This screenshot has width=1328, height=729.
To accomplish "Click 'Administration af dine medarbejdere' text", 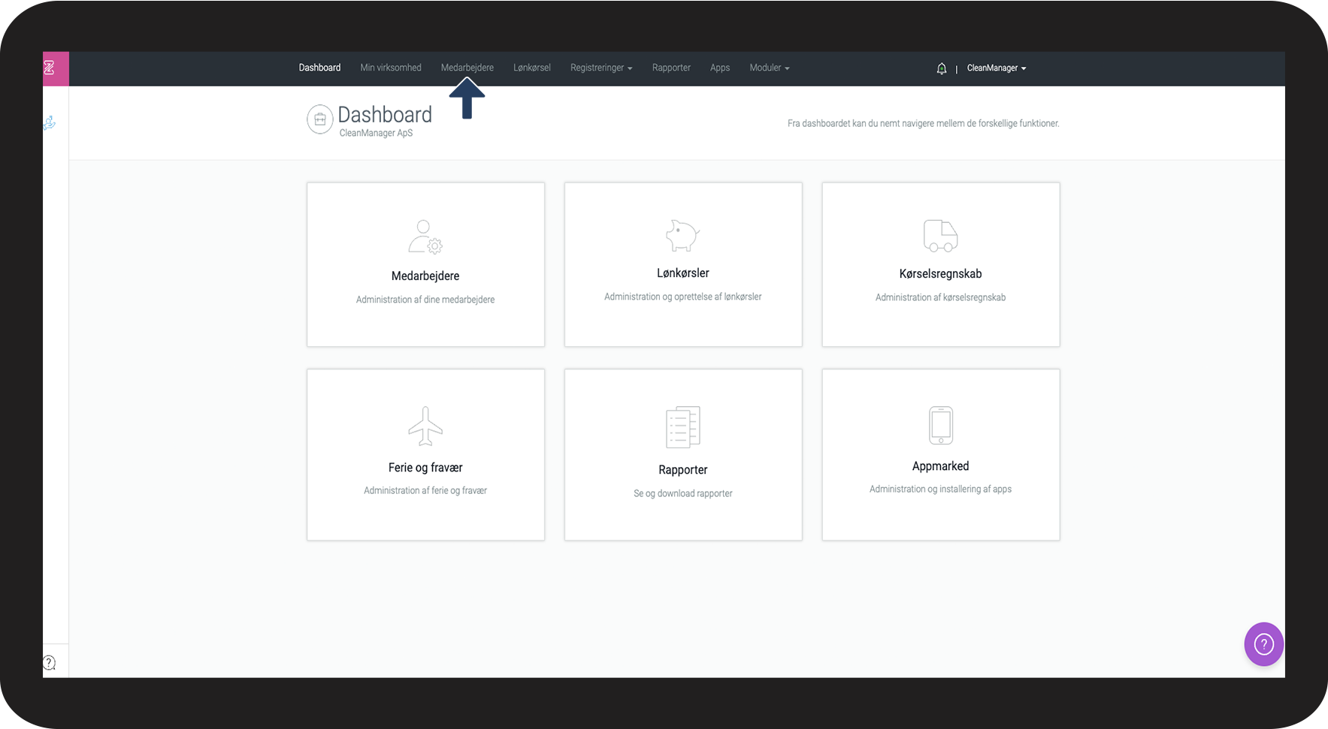I will (x=425, y=300).
